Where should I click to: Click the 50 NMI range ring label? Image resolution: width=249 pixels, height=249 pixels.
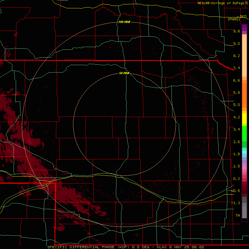point(124,73)
